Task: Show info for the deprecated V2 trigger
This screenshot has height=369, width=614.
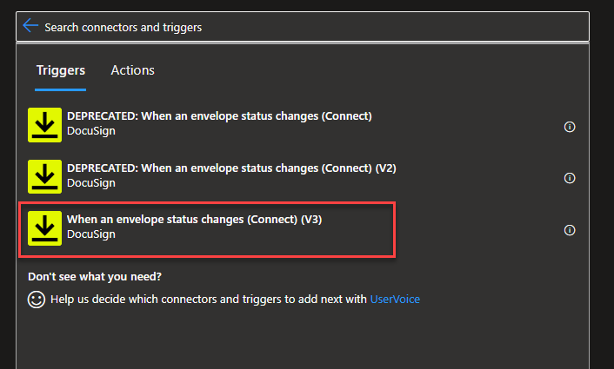Action: click(x=570, y=178)
